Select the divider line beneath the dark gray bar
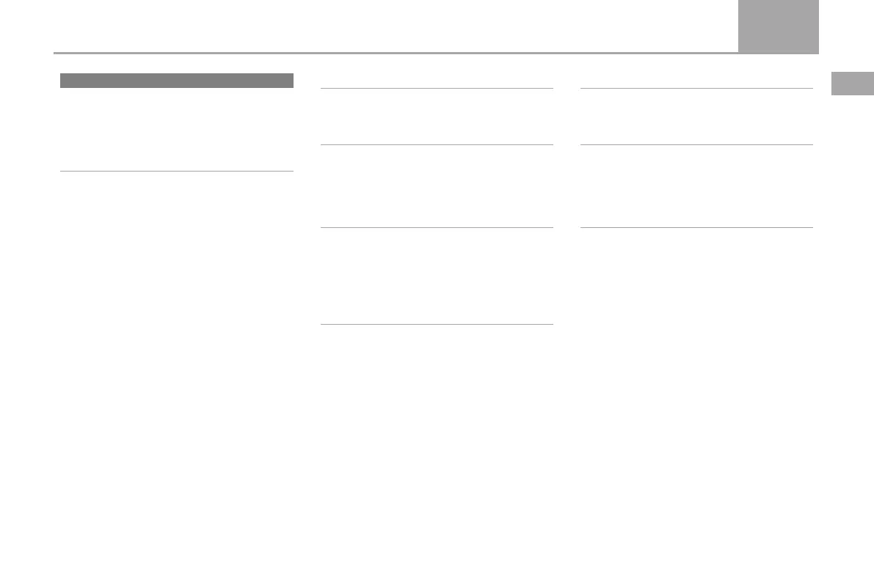874x582 pixels. (x=177, y=171)
